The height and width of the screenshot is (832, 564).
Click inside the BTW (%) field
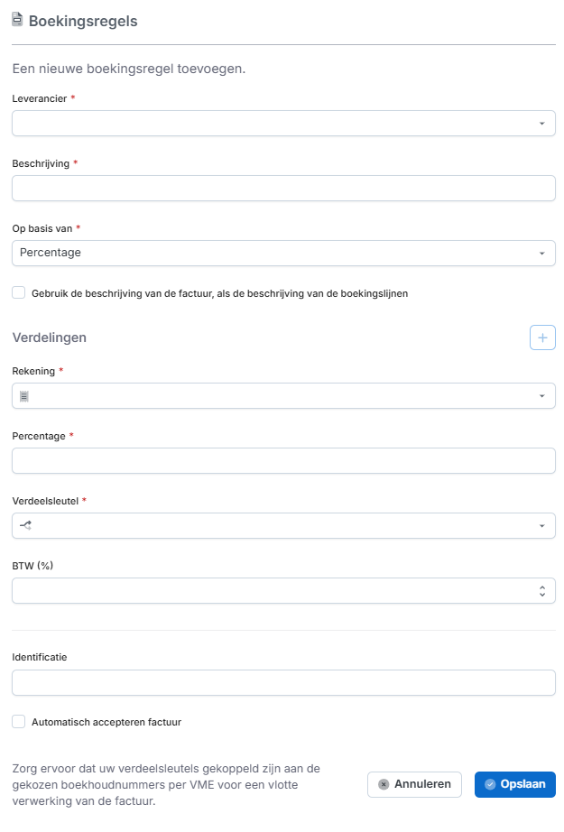271,591
